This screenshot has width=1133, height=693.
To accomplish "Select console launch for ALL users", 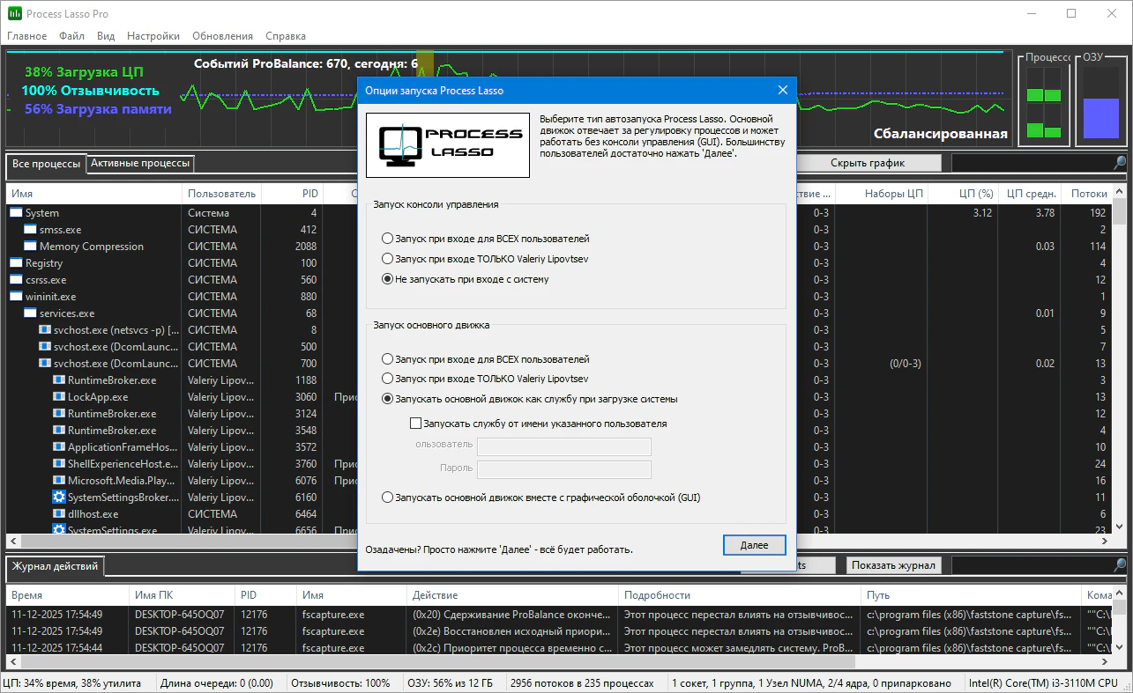I will pyautogui.click(x=388, y=239).
